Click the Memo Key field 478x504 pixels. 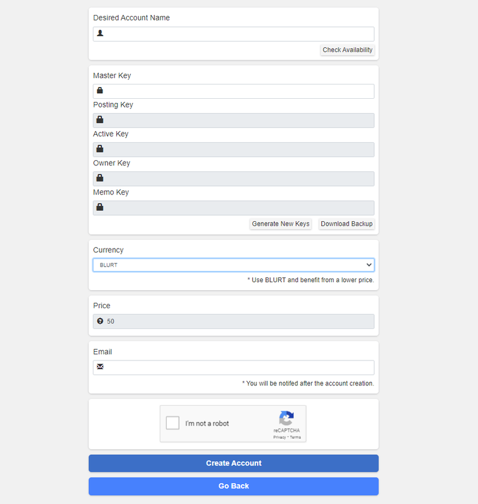click(233, 208)
